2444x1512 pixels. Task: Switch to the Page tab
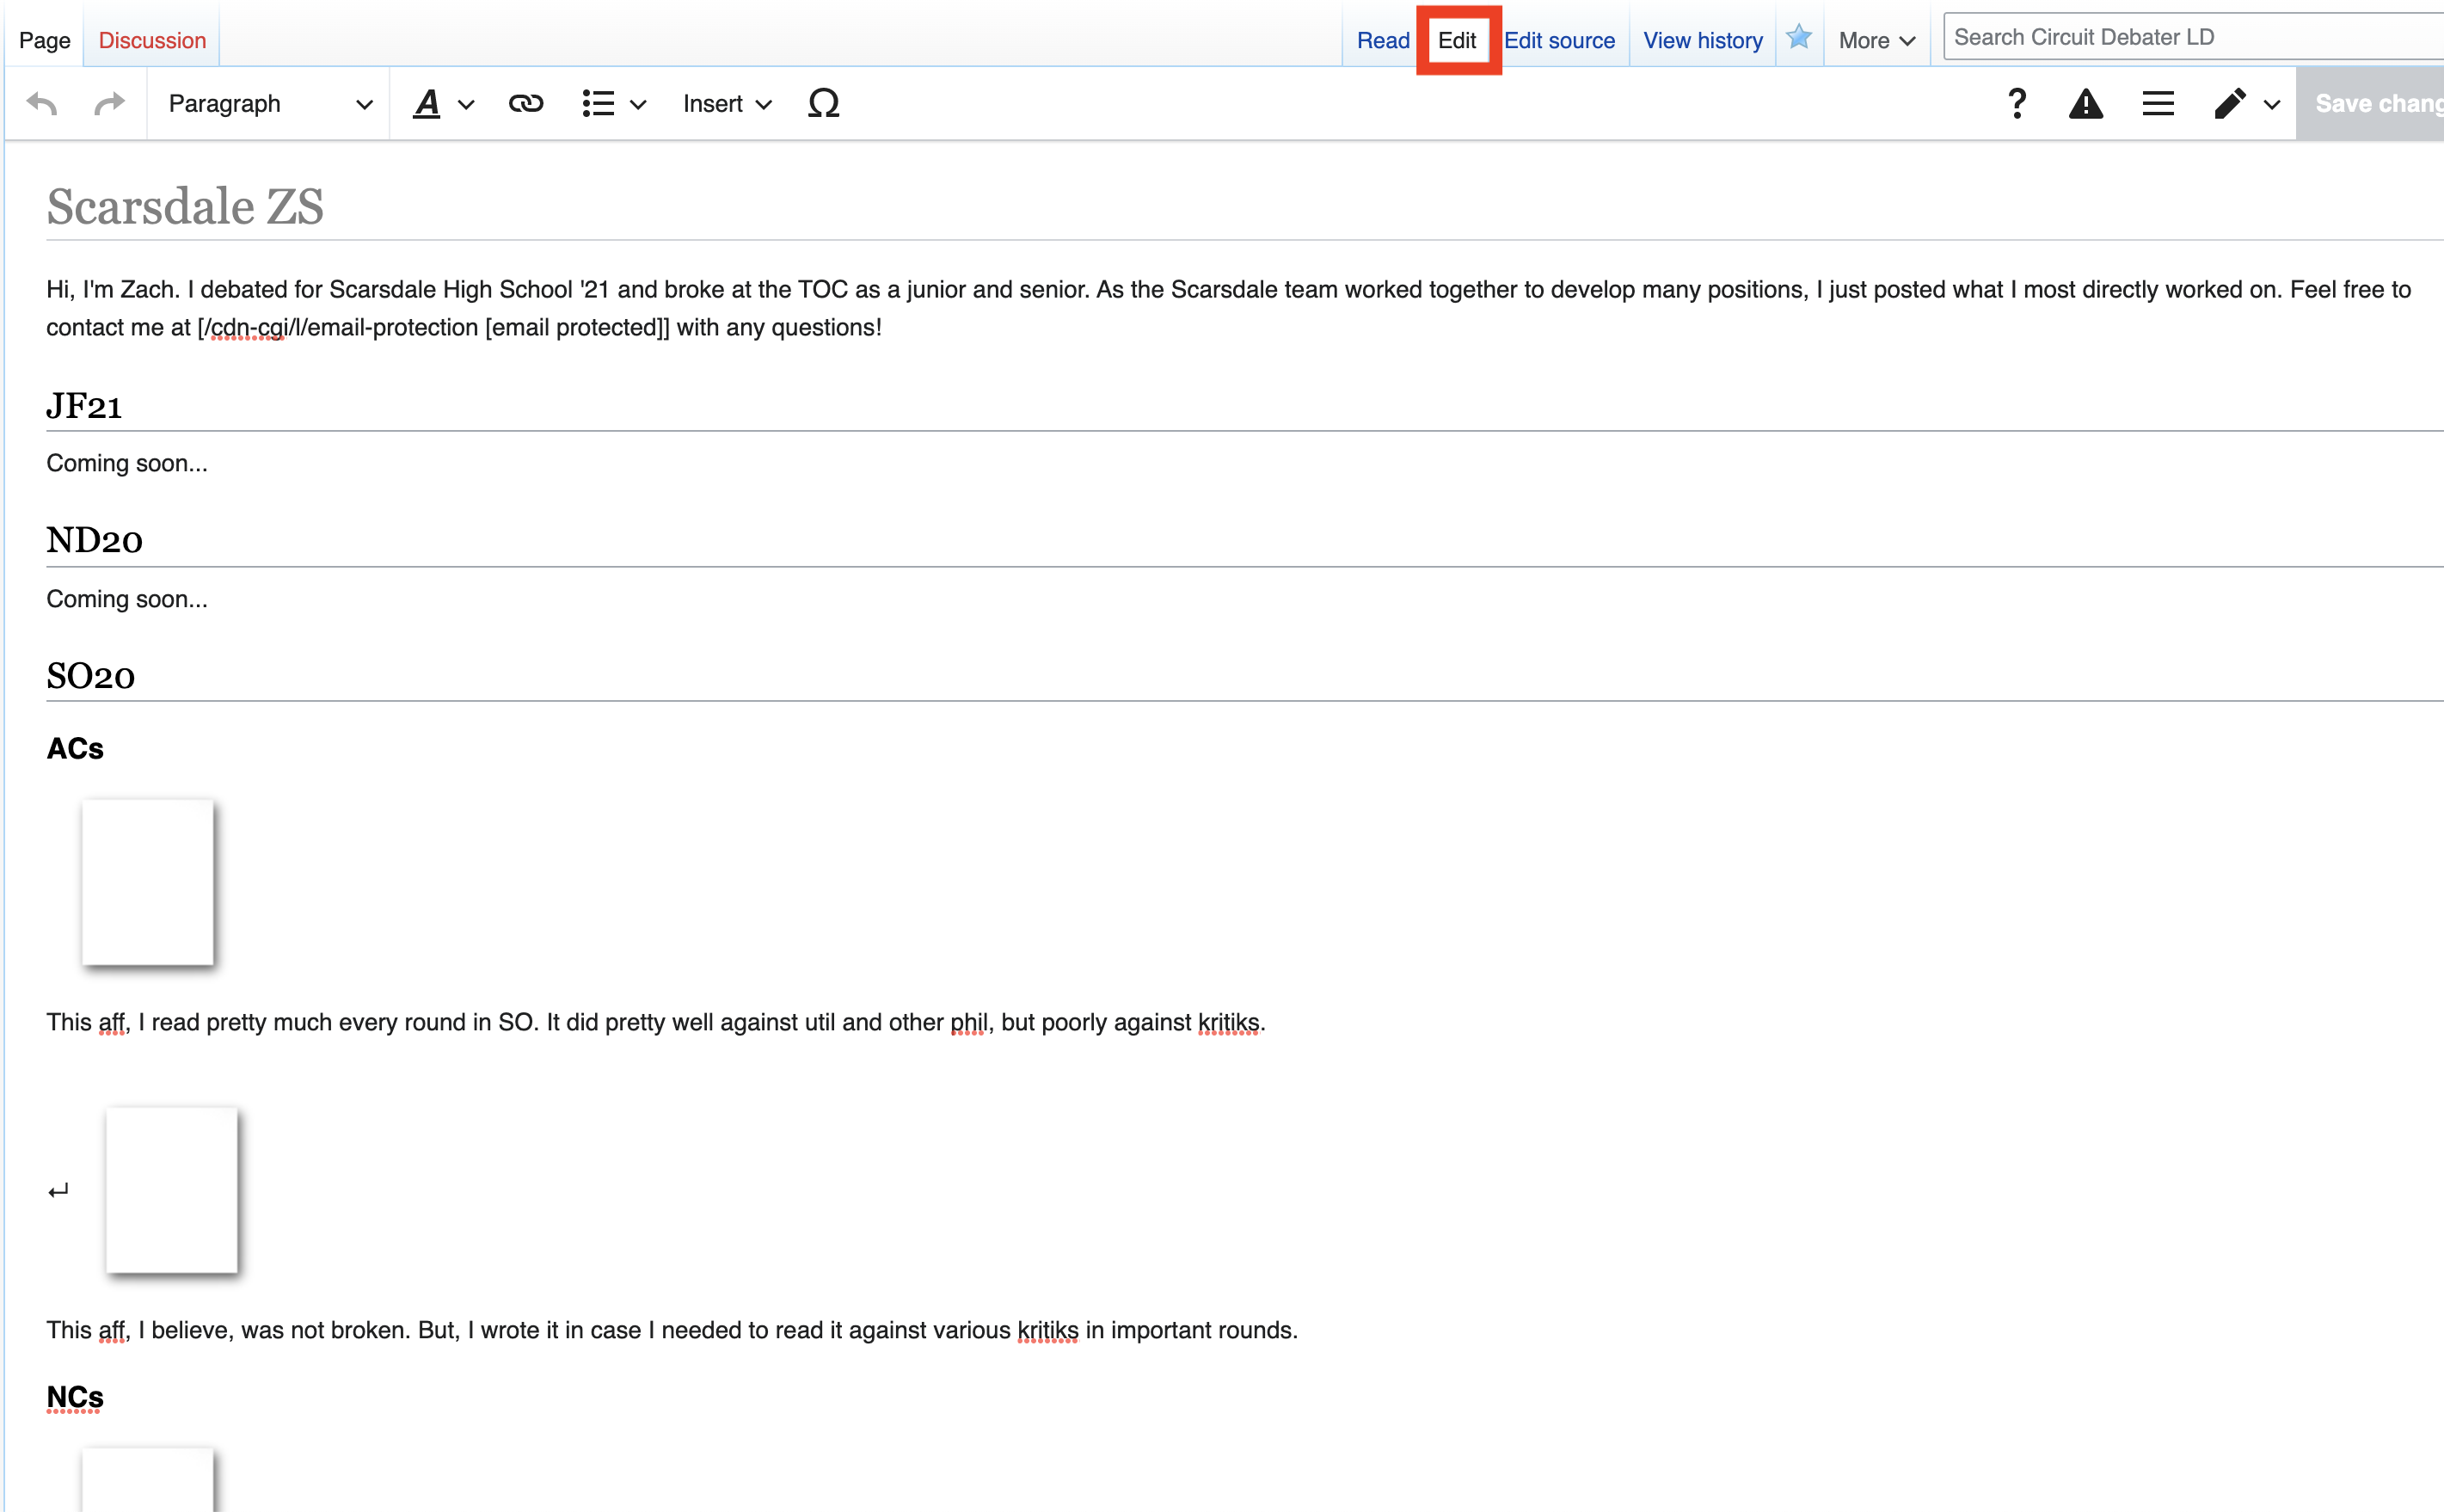[x=44, y=40]
